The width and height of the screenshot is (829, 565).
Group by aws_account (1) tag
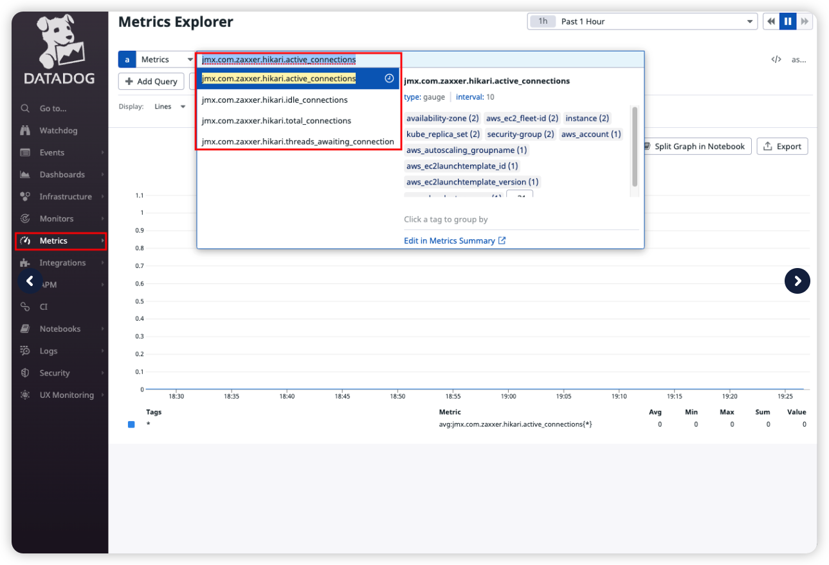[591, 134]
